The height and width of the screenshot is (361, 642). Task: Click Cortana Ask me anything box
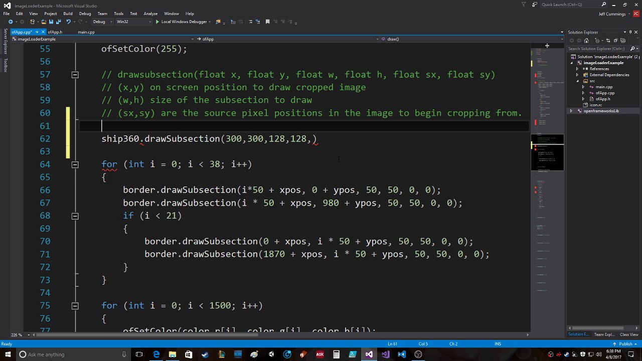(73, 354)
